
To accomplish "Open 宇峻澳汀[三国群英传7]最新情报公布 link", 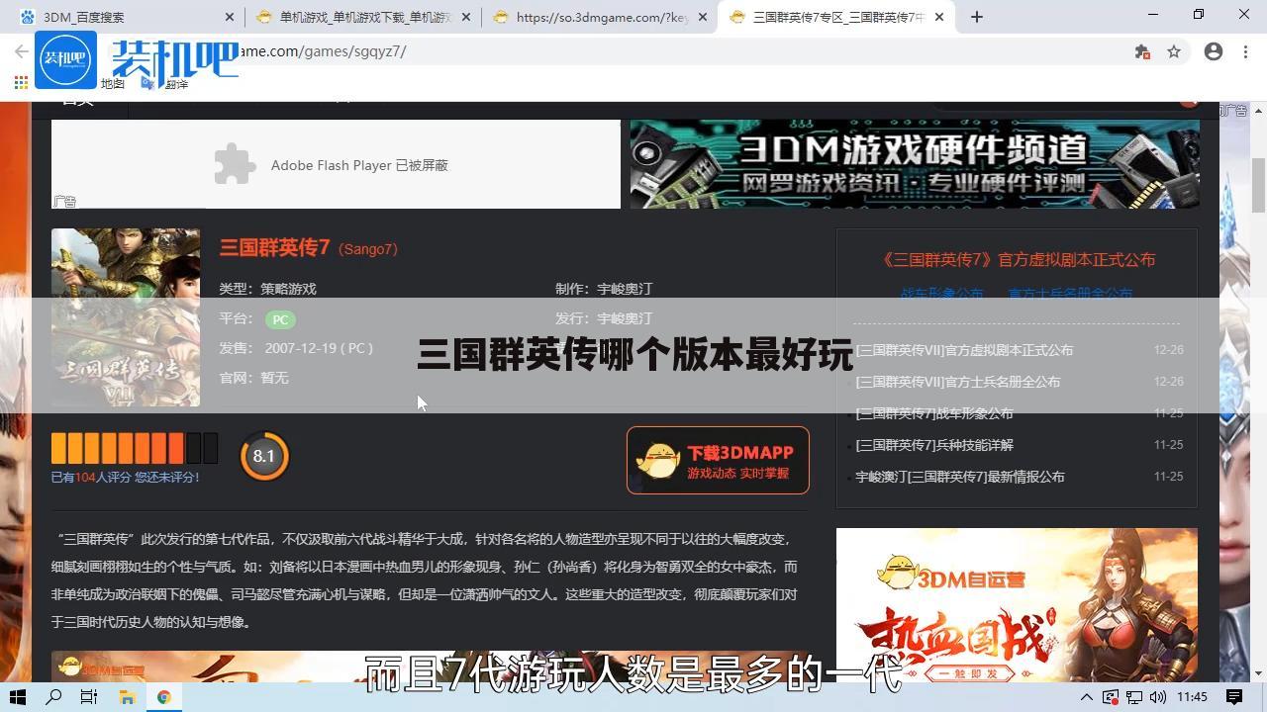I will (x=960, y=477).
